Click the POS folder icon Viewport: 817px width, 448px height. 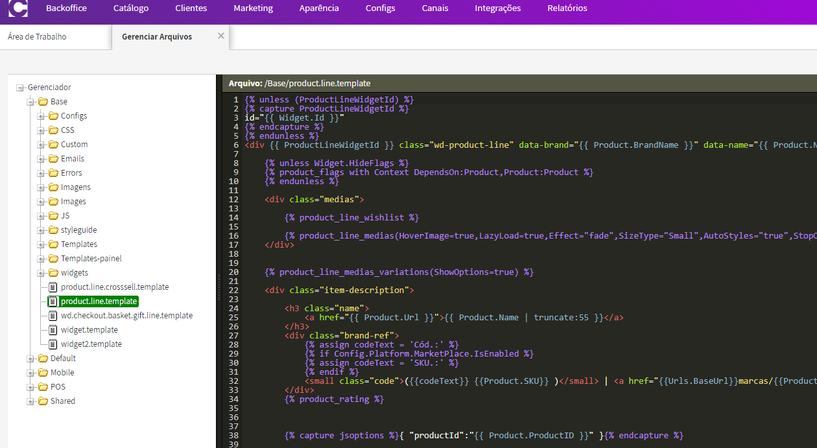[43, 387]
